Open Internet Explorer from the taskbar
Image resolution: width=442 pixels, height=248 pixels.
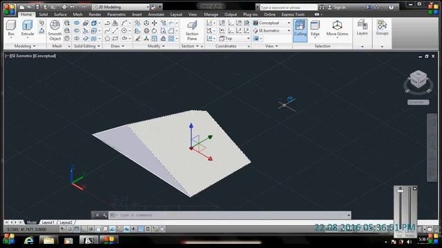[x=28, y=240]
